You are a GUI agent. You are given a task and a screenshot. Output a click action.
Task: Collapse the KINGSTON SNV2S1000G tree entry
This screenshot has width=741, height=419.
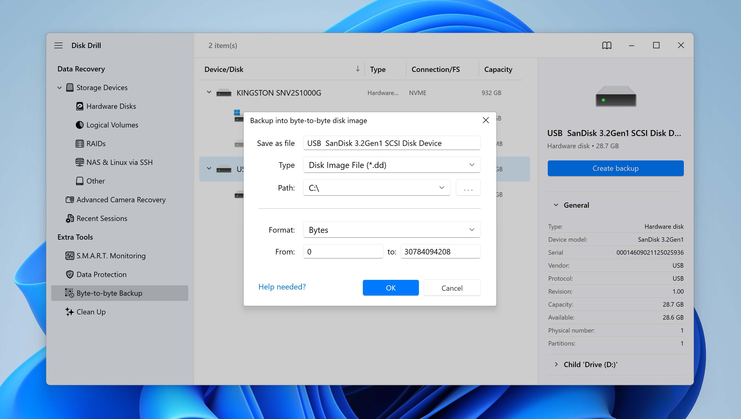[x=209, y=92]
